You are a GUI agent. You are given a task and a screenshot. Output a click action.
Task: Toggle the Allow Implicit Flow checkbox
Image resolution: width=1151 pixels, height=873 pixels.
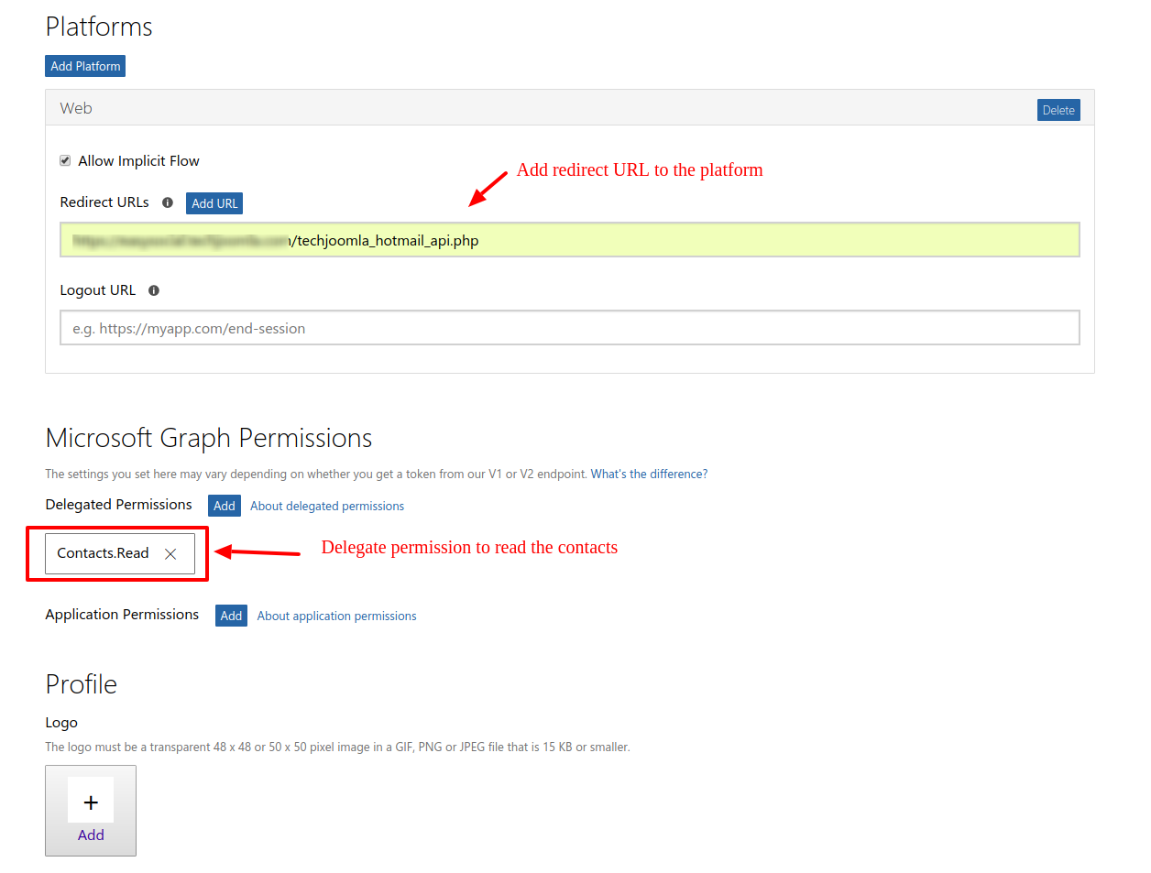coord(65,160)
